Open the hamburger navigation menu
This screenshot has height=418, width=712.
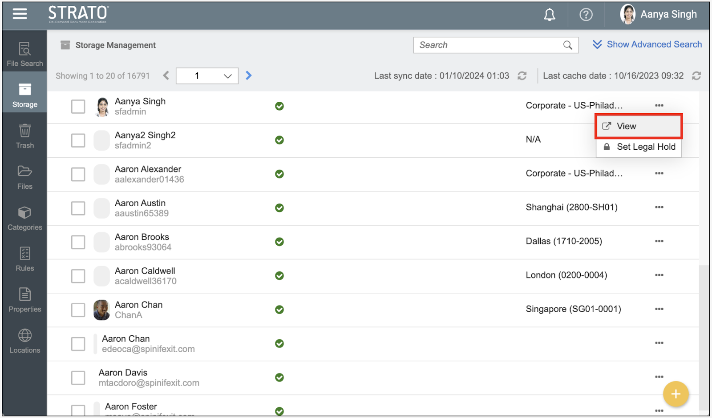coord(20,14)
